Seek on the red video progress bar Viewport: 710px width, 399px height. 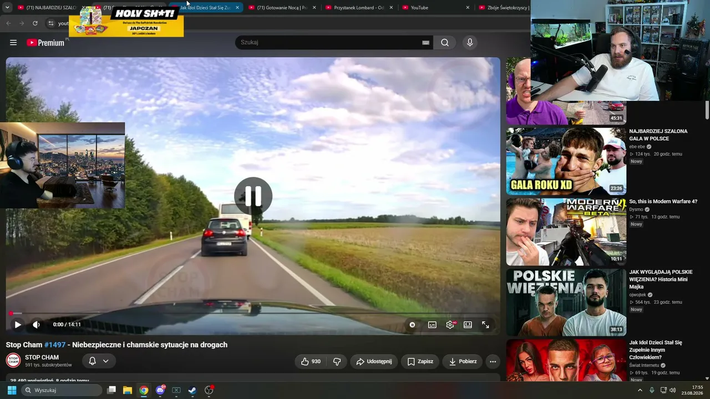[253, 314]
